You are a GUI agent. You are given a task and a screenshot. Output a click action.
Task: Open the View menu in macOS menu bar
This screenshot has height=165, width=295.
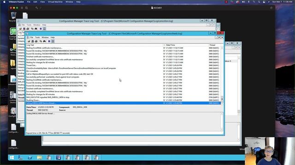pyautogui.click(x=42, y=2)
